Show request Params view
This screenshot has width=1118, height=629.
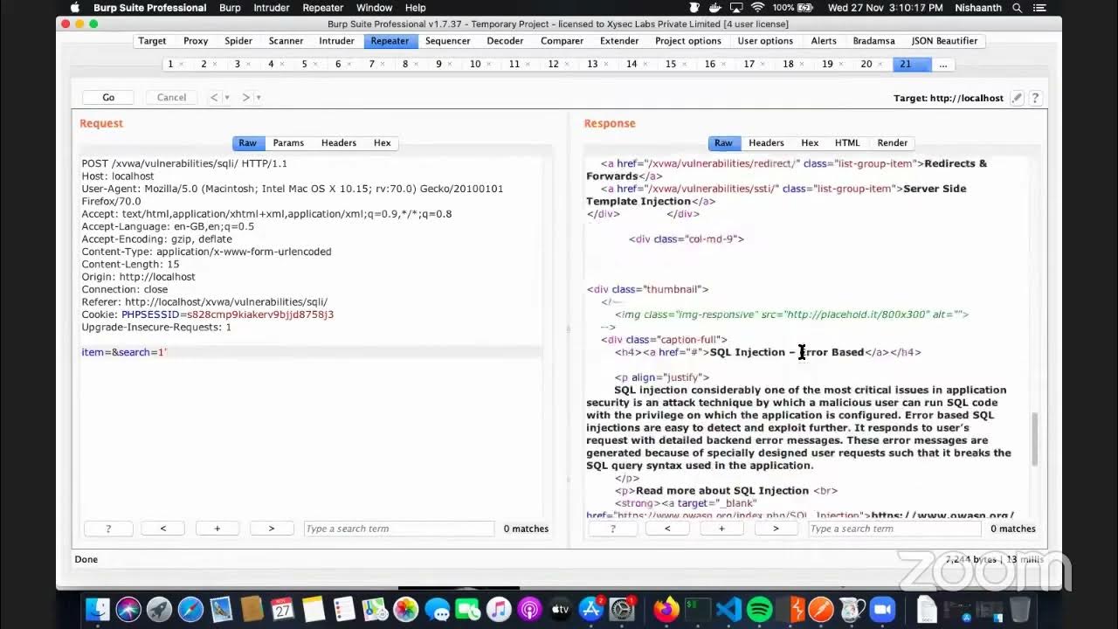point(288,143)
